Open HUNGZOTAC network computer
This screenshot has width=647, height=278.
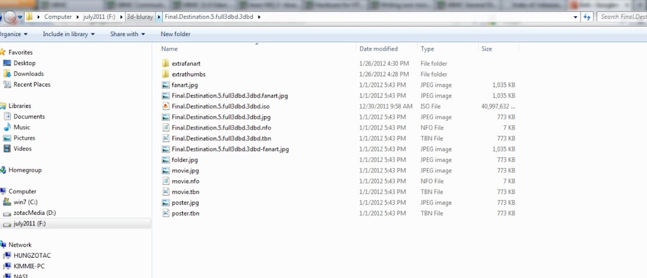click(x=32, y=256)
